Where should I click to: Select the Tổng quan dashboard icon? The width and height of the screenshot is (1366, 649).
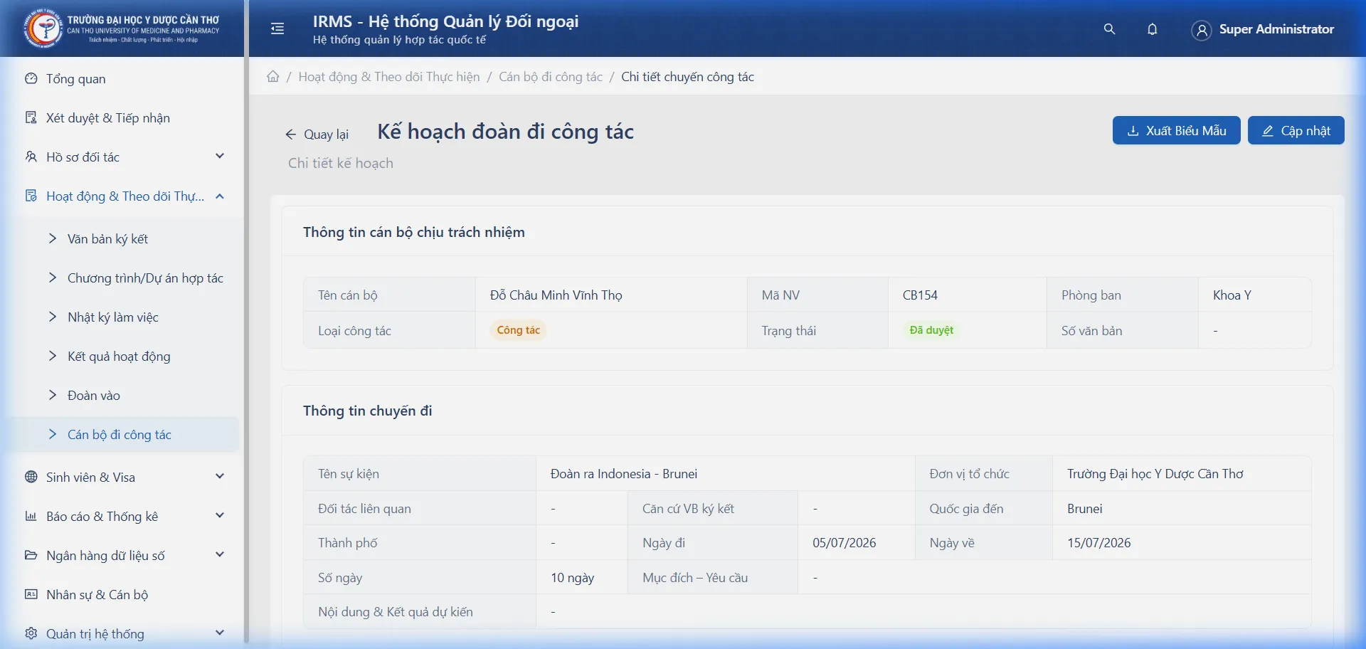(x=31, y=78)
